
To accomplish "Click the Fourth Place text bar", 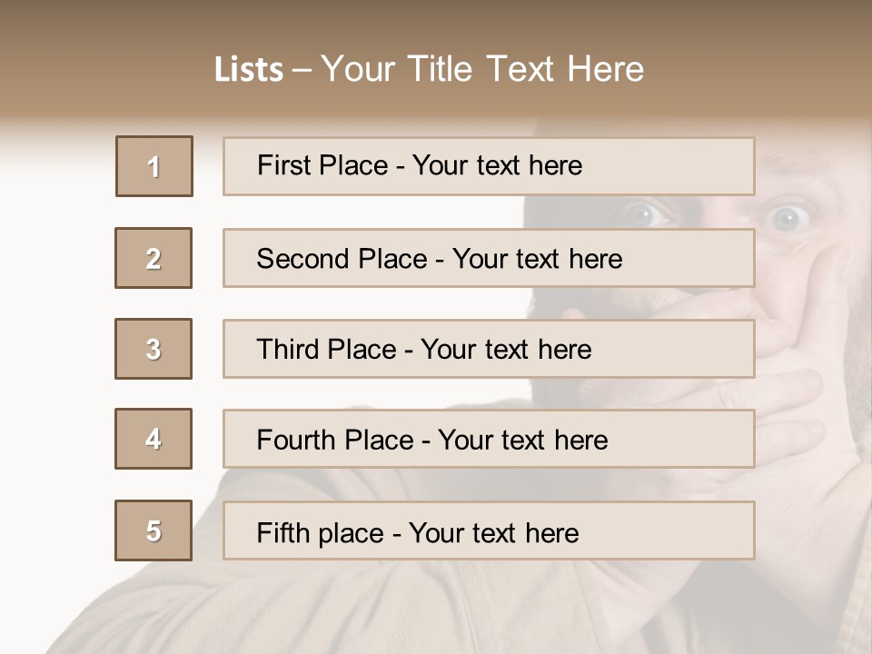I will tap(489, 439).
